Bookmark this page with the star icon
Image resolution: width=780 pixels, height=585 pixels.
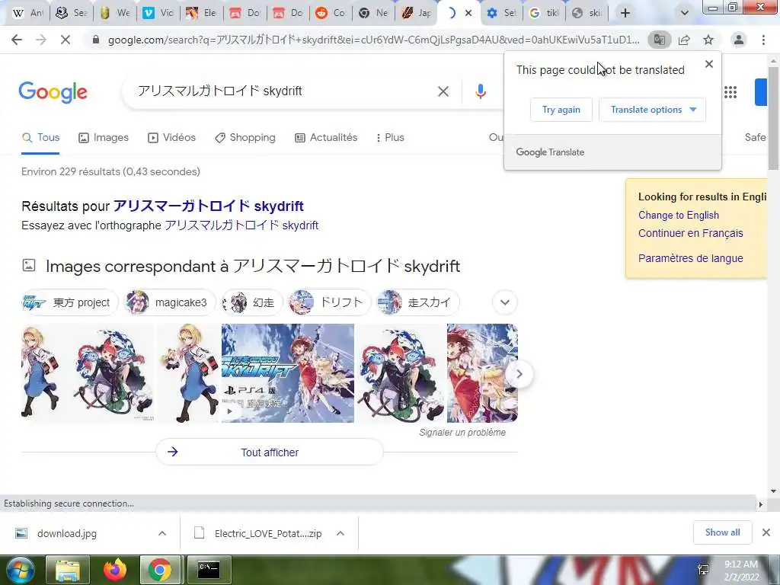(x=708, y=40)
